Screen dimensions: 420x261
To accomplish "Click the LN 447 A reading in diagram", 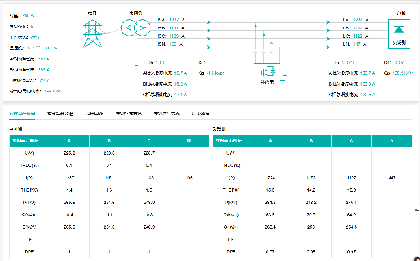I will tap(354, 44).
